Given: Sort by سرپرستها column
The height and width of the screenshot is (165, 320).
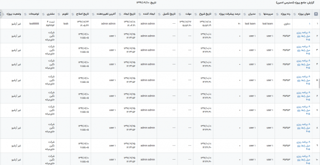Looking at the screenshot, I should coord(260,14).
